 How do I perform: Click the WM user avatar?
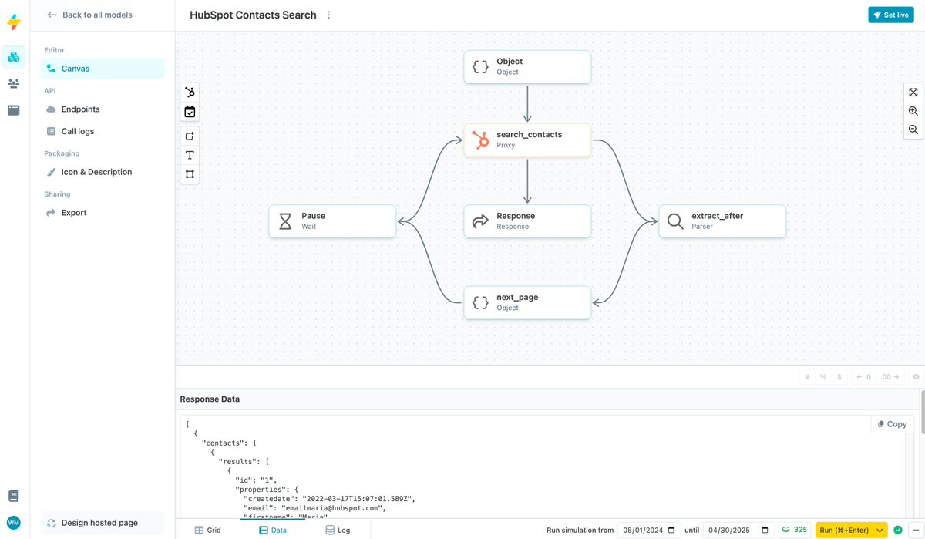pos(14,523)
